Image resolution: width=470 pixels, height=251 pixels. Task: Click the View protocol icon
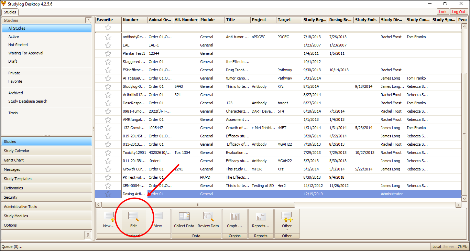coord(158,217)
